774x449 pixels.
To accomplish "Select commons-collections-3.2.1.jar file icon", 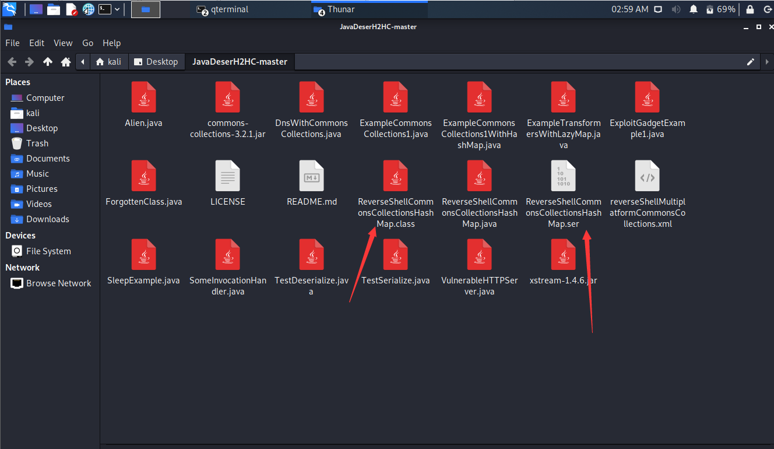I will (x=227, y=97).
